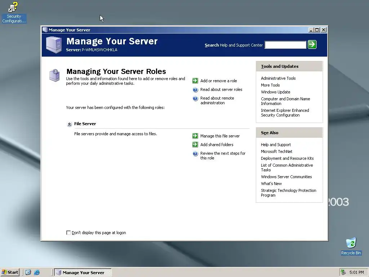Open the What's New link
369x277 pixels.
(x=271, y=184)
